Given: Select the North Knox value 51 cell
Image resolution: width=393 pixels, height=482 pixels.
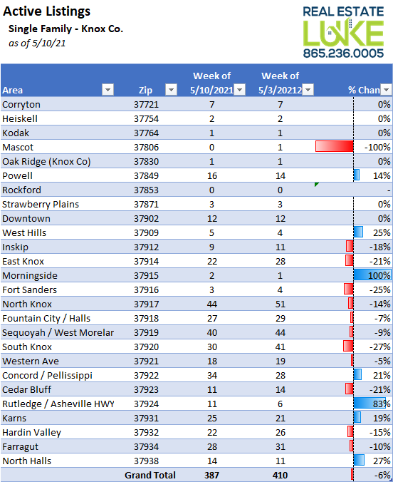Looking at the screenshot, I should [280, 304].
